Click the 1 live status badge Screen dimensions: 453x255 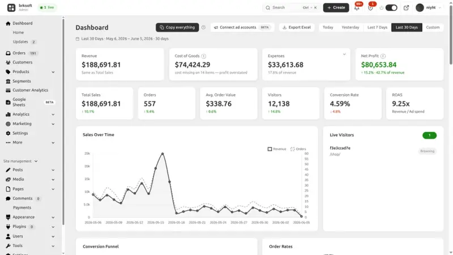click(x=47, y=7)
